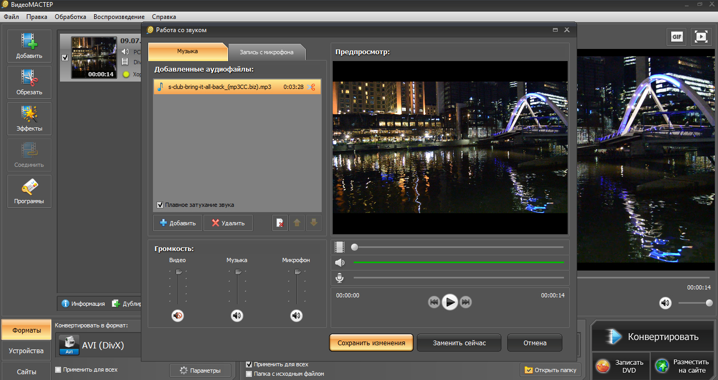718x380 pixels.
Task: Click the Музыка volume slider handle
Action: [238, 272]
